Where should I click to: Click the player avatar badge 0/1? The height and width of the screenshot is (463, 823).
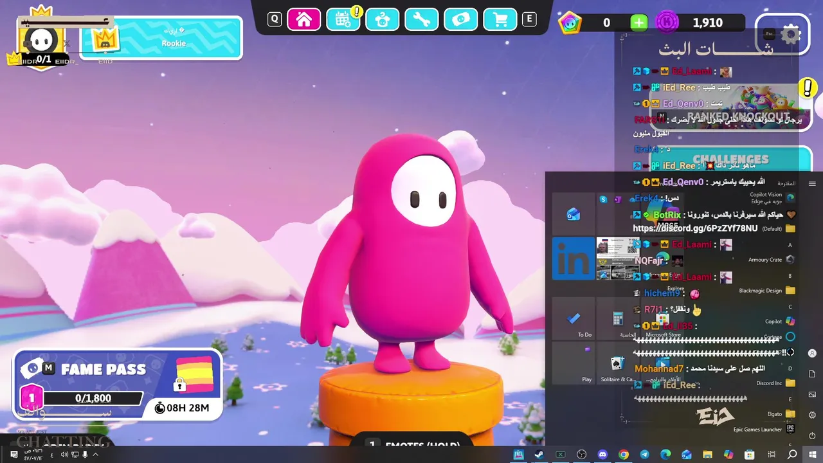click(43, 42)
